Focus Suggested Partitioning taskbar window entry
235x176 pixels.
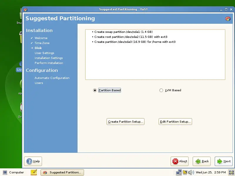(x=63, y=172)
